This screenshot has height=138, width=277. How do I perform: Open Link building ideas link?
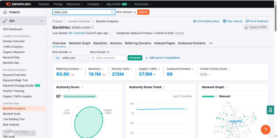point(206,21)
